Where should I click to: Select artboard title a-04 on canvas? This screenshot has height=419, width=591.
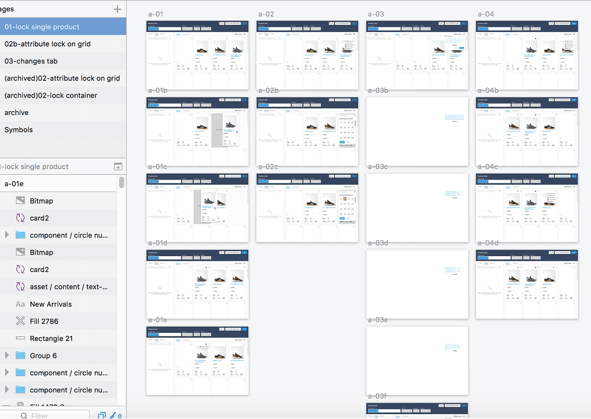(x=486, y=14)
